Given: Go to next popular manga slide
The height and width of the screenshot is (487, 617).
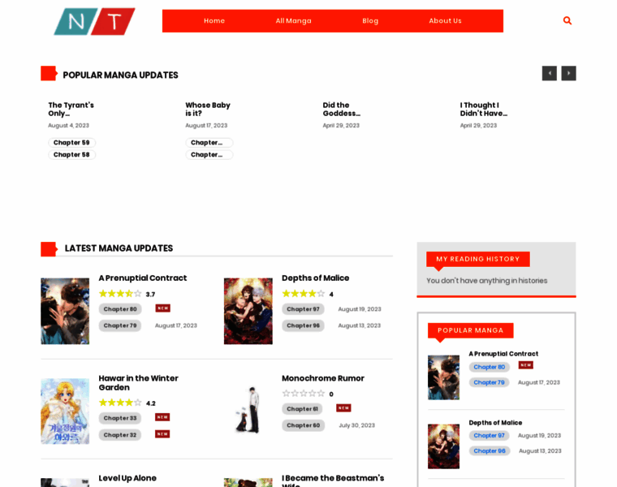Looking at the screenshot, I should pos(568,73).
